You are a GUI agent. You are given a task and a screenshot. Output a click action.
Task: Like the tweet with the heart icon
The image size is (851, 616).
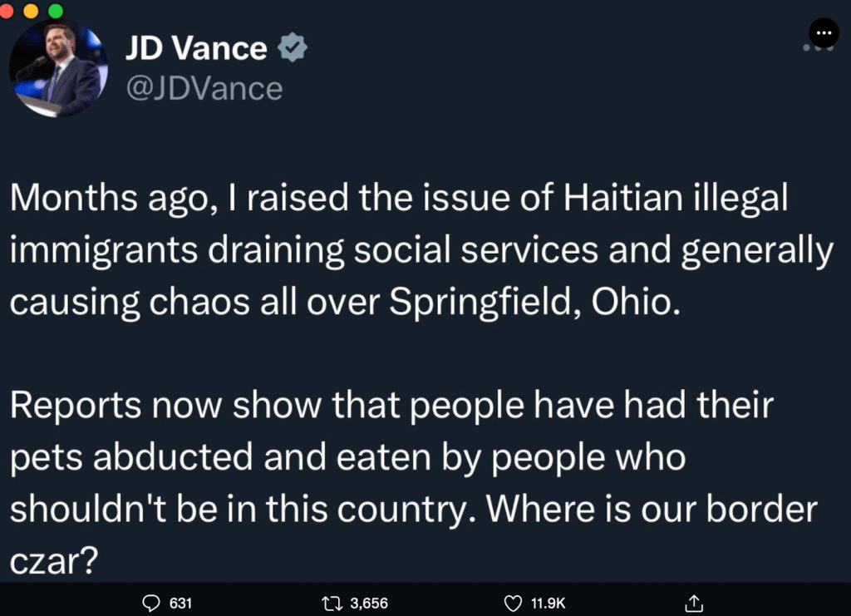click(x=514, y=603)
